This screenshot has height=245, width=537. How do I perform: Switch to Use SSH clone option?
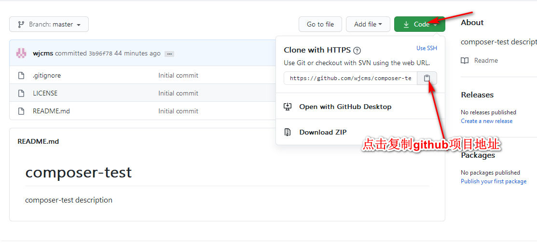tap(427, 48)
